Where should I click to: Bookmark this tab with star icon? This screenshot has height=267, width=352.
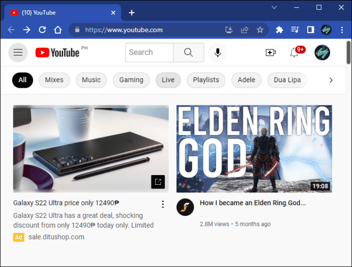(260, 30)
